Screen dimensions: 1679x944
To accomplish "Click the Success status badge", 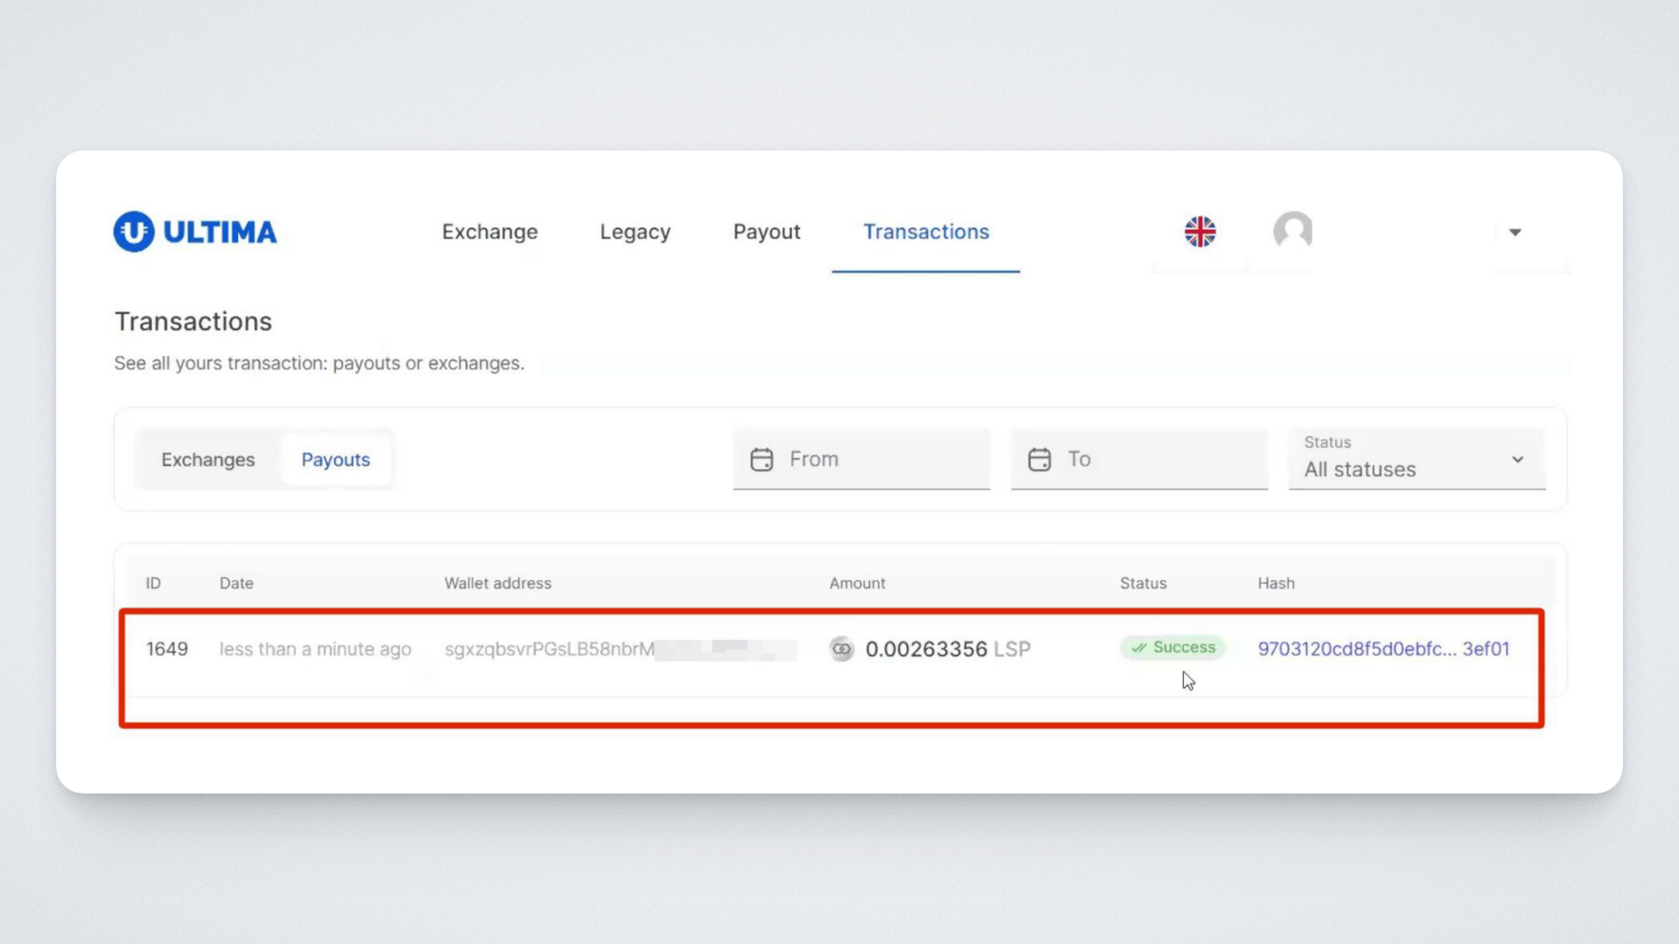I will tap(1173, 648).
